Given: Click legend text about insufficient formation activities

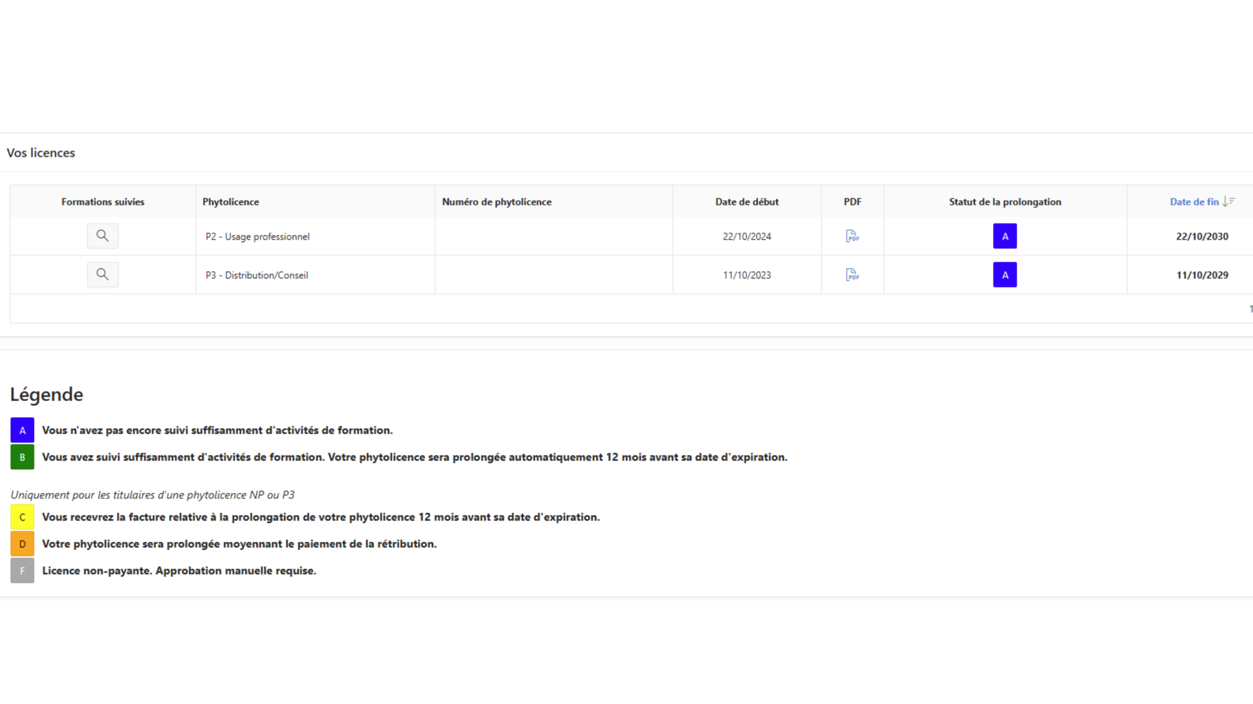Looking at the screenshot, I should 217,430.
